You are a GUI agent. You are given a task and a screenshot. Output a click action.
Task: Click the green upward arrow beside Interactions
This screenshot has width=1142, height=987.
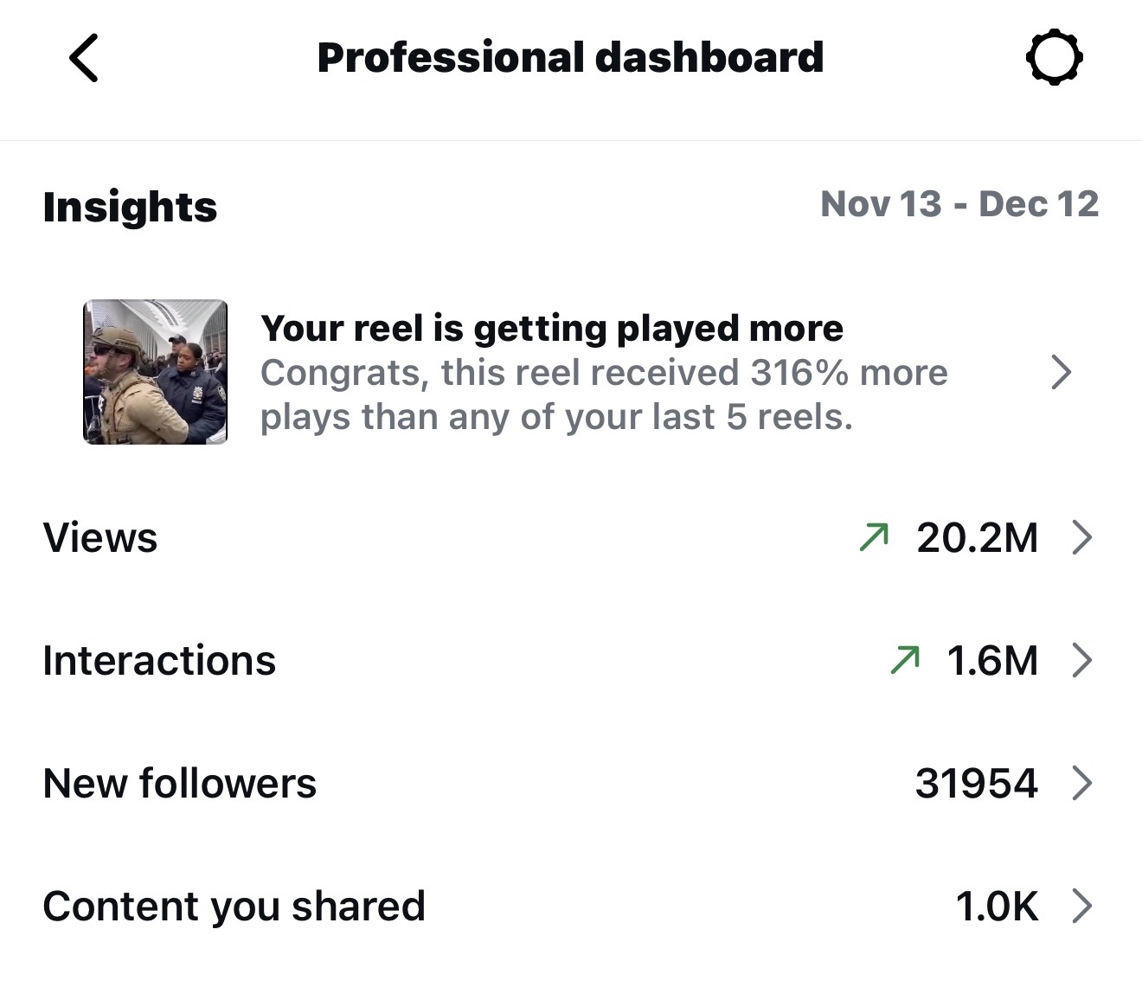[x=905, y=660]
